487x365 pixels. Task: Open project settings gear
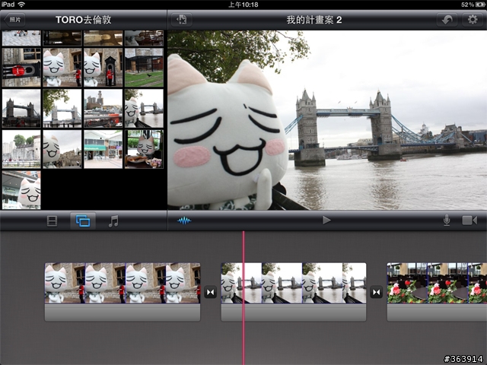point(473,20)
